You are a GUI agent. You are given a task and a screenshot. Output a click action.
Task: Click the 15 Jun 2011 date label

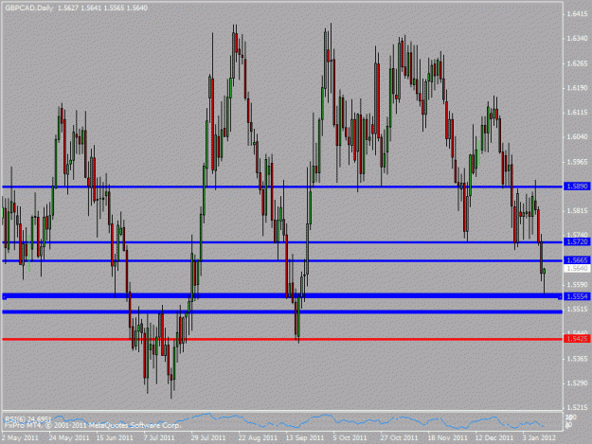point(115,437)
